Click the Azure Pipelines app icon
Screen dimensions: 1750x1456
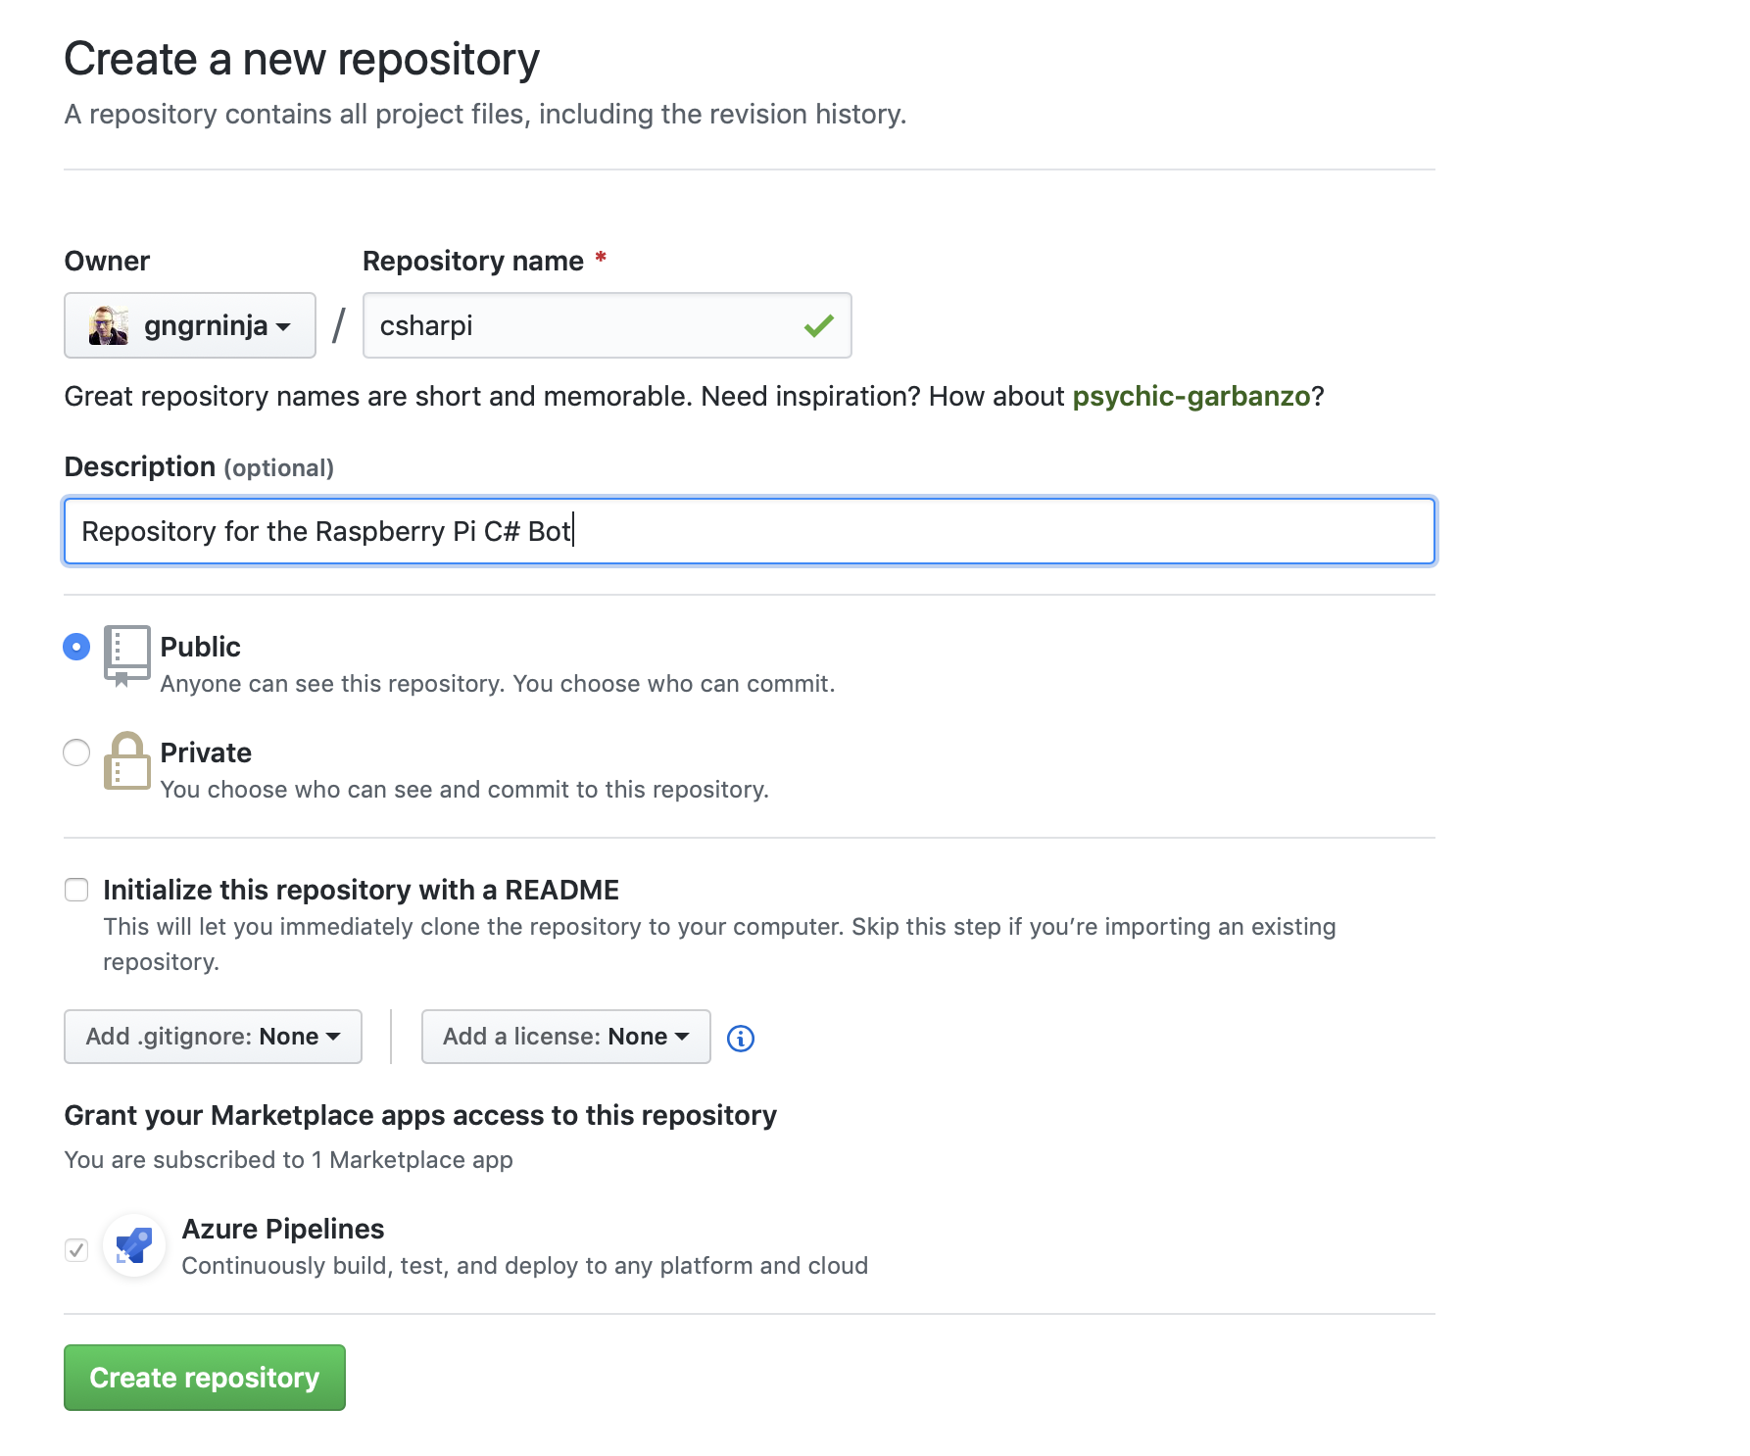tap(134, 1246)
